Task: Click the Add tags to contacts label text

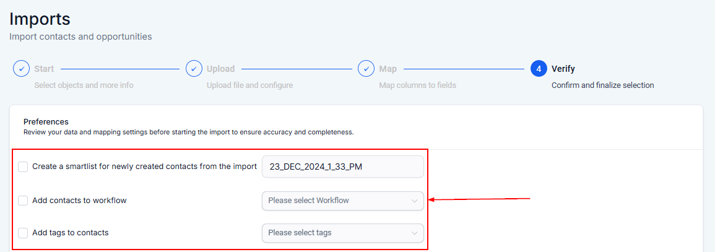Action: pos(71,233)
